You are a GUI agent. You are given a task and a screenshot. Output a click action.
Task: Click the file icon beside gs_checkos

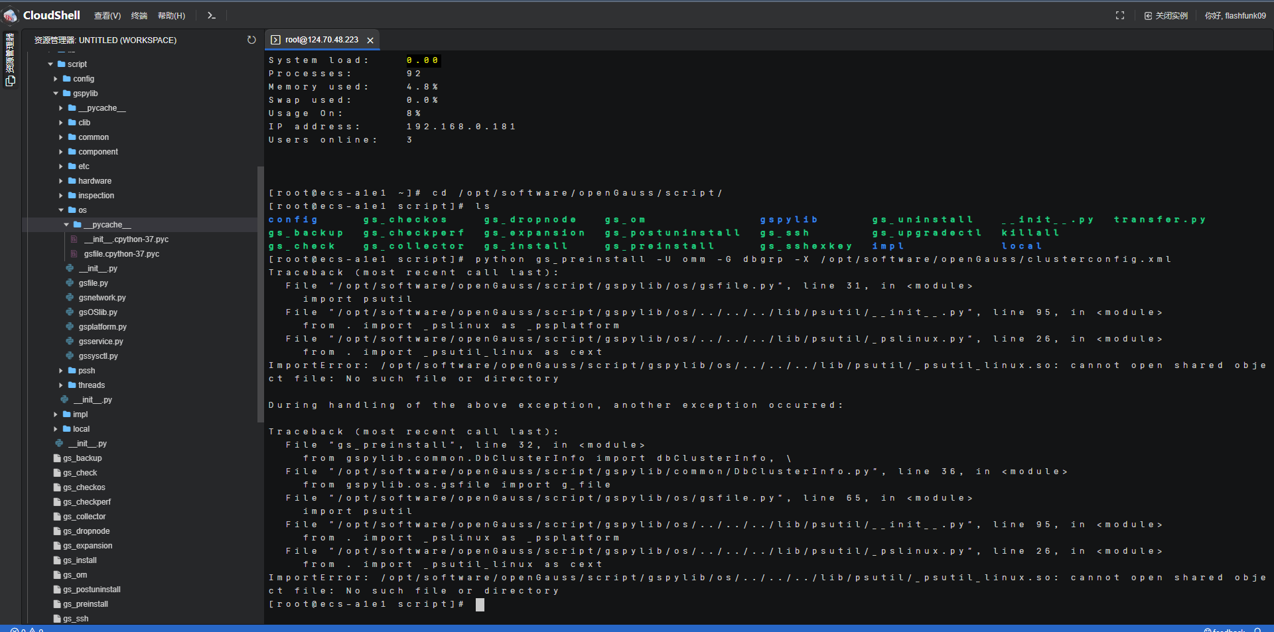57,487
